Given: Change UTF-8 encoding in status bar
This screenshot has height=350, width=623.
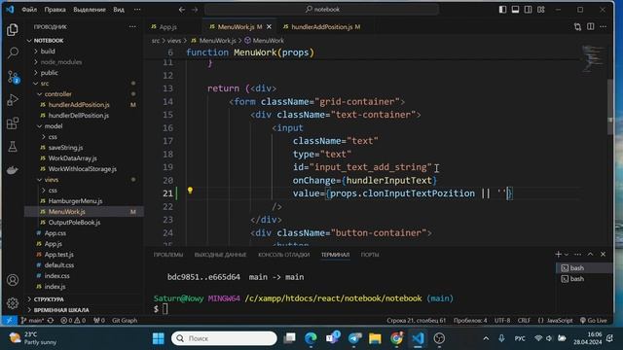Looking at the screenshot, I should pyautogui.click(x=502, y=320).
